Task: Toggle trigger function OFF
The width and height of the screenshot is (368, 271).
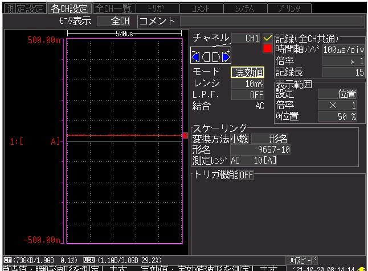Action: pyautogui.click(x=247, y=175)
